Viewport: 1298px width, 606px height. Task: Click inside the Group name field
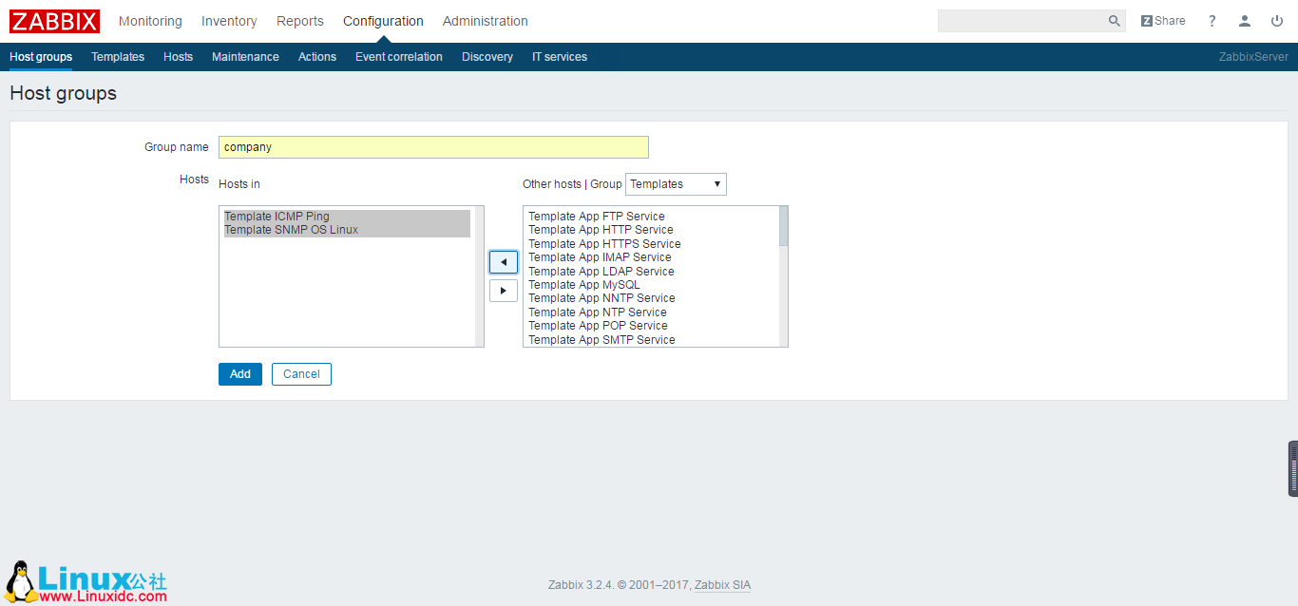(x=432, y=146)
